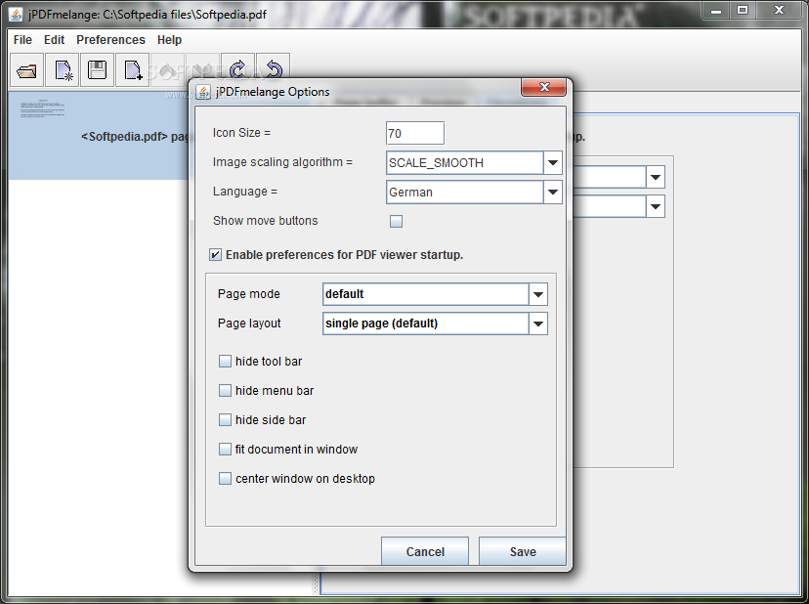Rotate page clockwise toolbar icon
The image size is (809, 604).
[237, 68]
